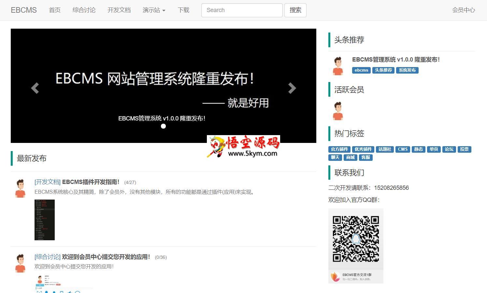
Task: Expand the 演示站 dropdown menu
Action: [154, 10]
